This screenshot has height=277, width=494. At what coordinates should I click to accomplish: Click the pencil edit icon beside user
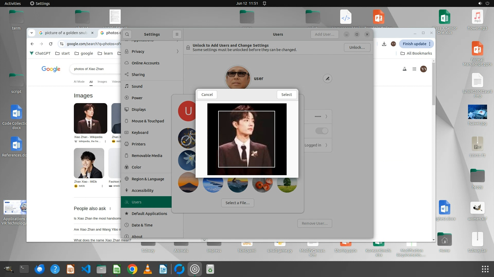[x=327, y=79]
